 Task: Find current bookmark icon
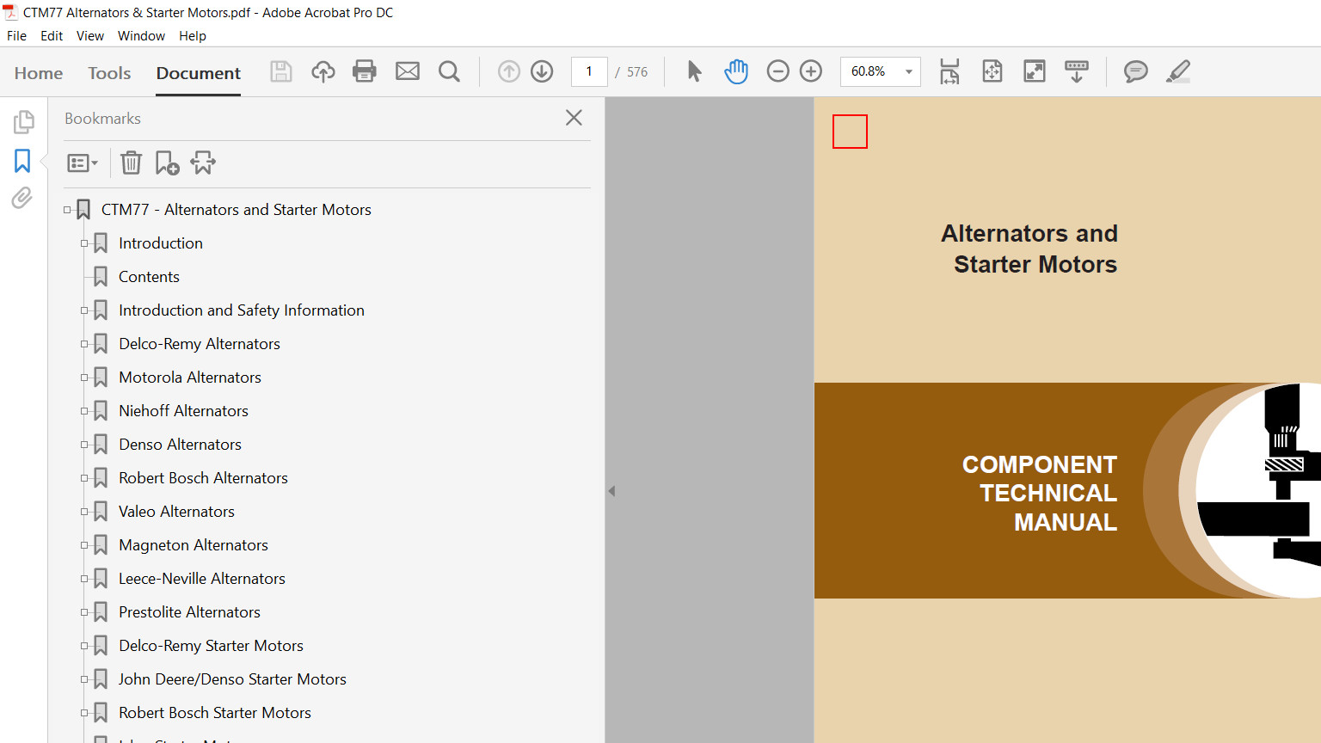pyautogui.click(x=203, y=163)
